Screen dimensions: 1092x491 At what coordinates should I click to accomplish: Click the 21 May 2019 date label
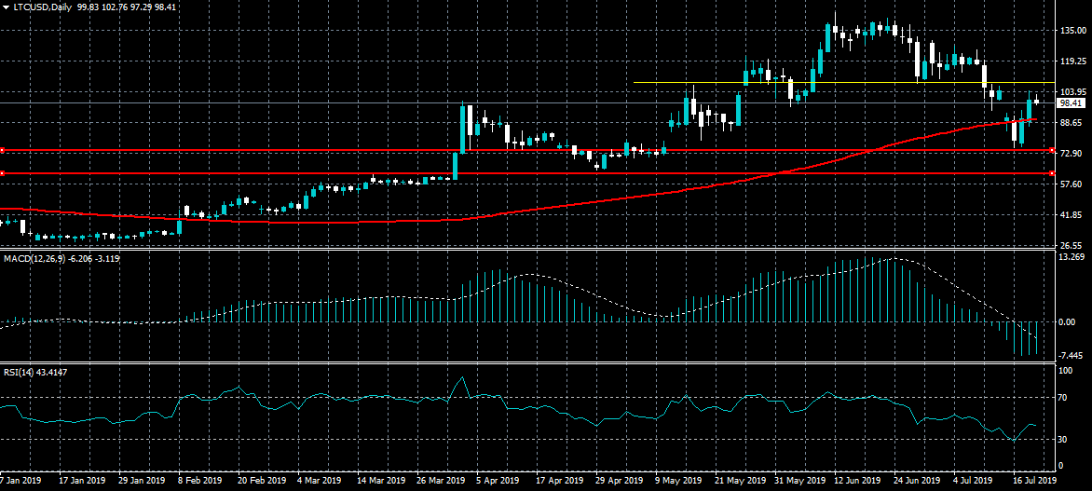[x=739, y=481]
